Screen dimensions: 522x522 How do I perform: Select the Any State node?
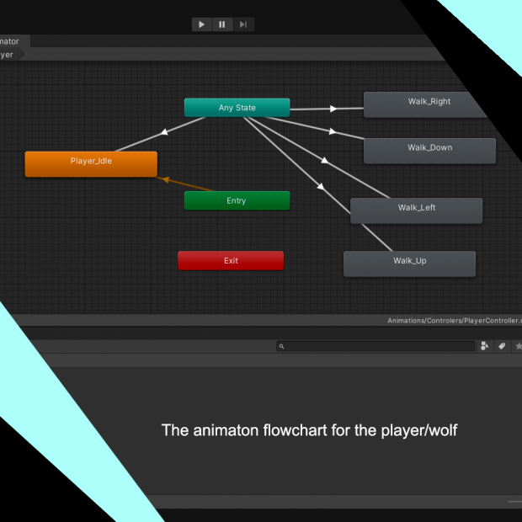pos(237,108)
